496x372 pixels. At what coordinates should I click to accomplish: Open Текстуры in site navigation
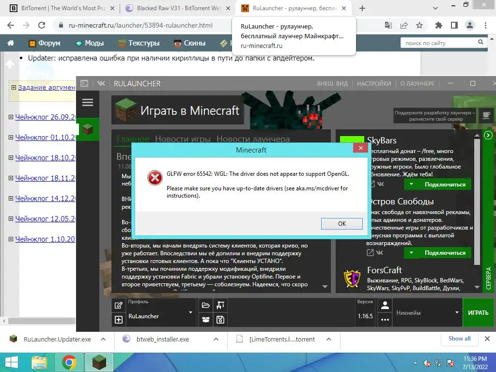tap(139, 43)
